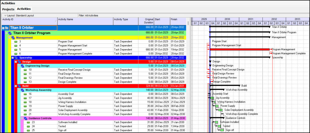The height and width of the screenshot is (133, 310).
Task: Collapse the Design WBS group
Action: 16,62
